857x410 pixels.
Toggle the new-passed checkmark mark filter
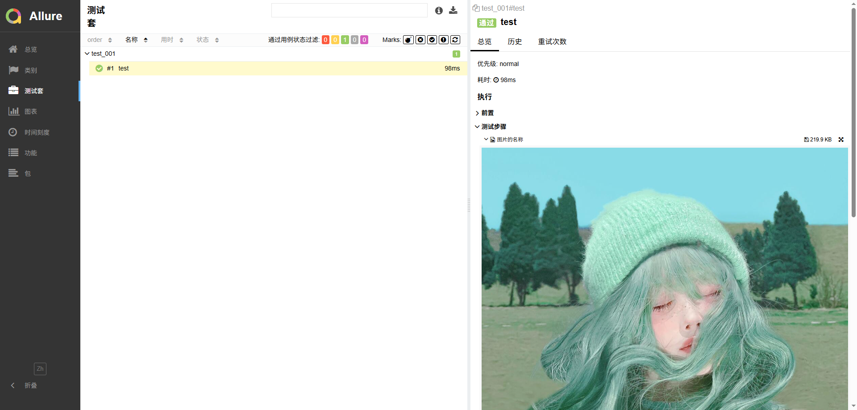coord(432,40)
